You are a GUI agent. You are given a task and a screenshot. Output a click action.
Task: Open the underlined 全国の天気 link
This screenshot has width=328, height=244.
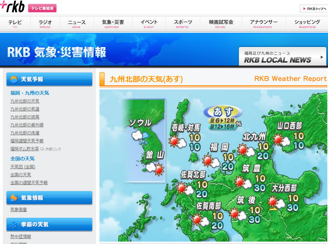click(x=21, y=175)
